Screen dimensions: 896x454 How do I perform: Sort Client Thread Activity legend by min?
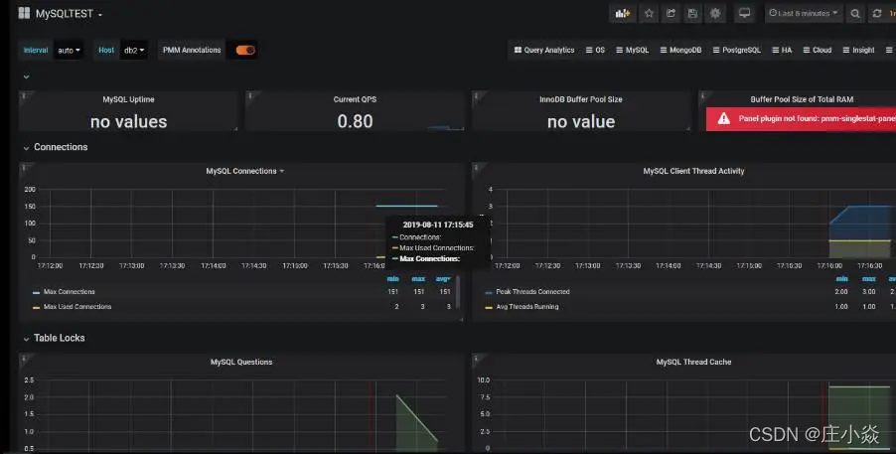[840, 279]
